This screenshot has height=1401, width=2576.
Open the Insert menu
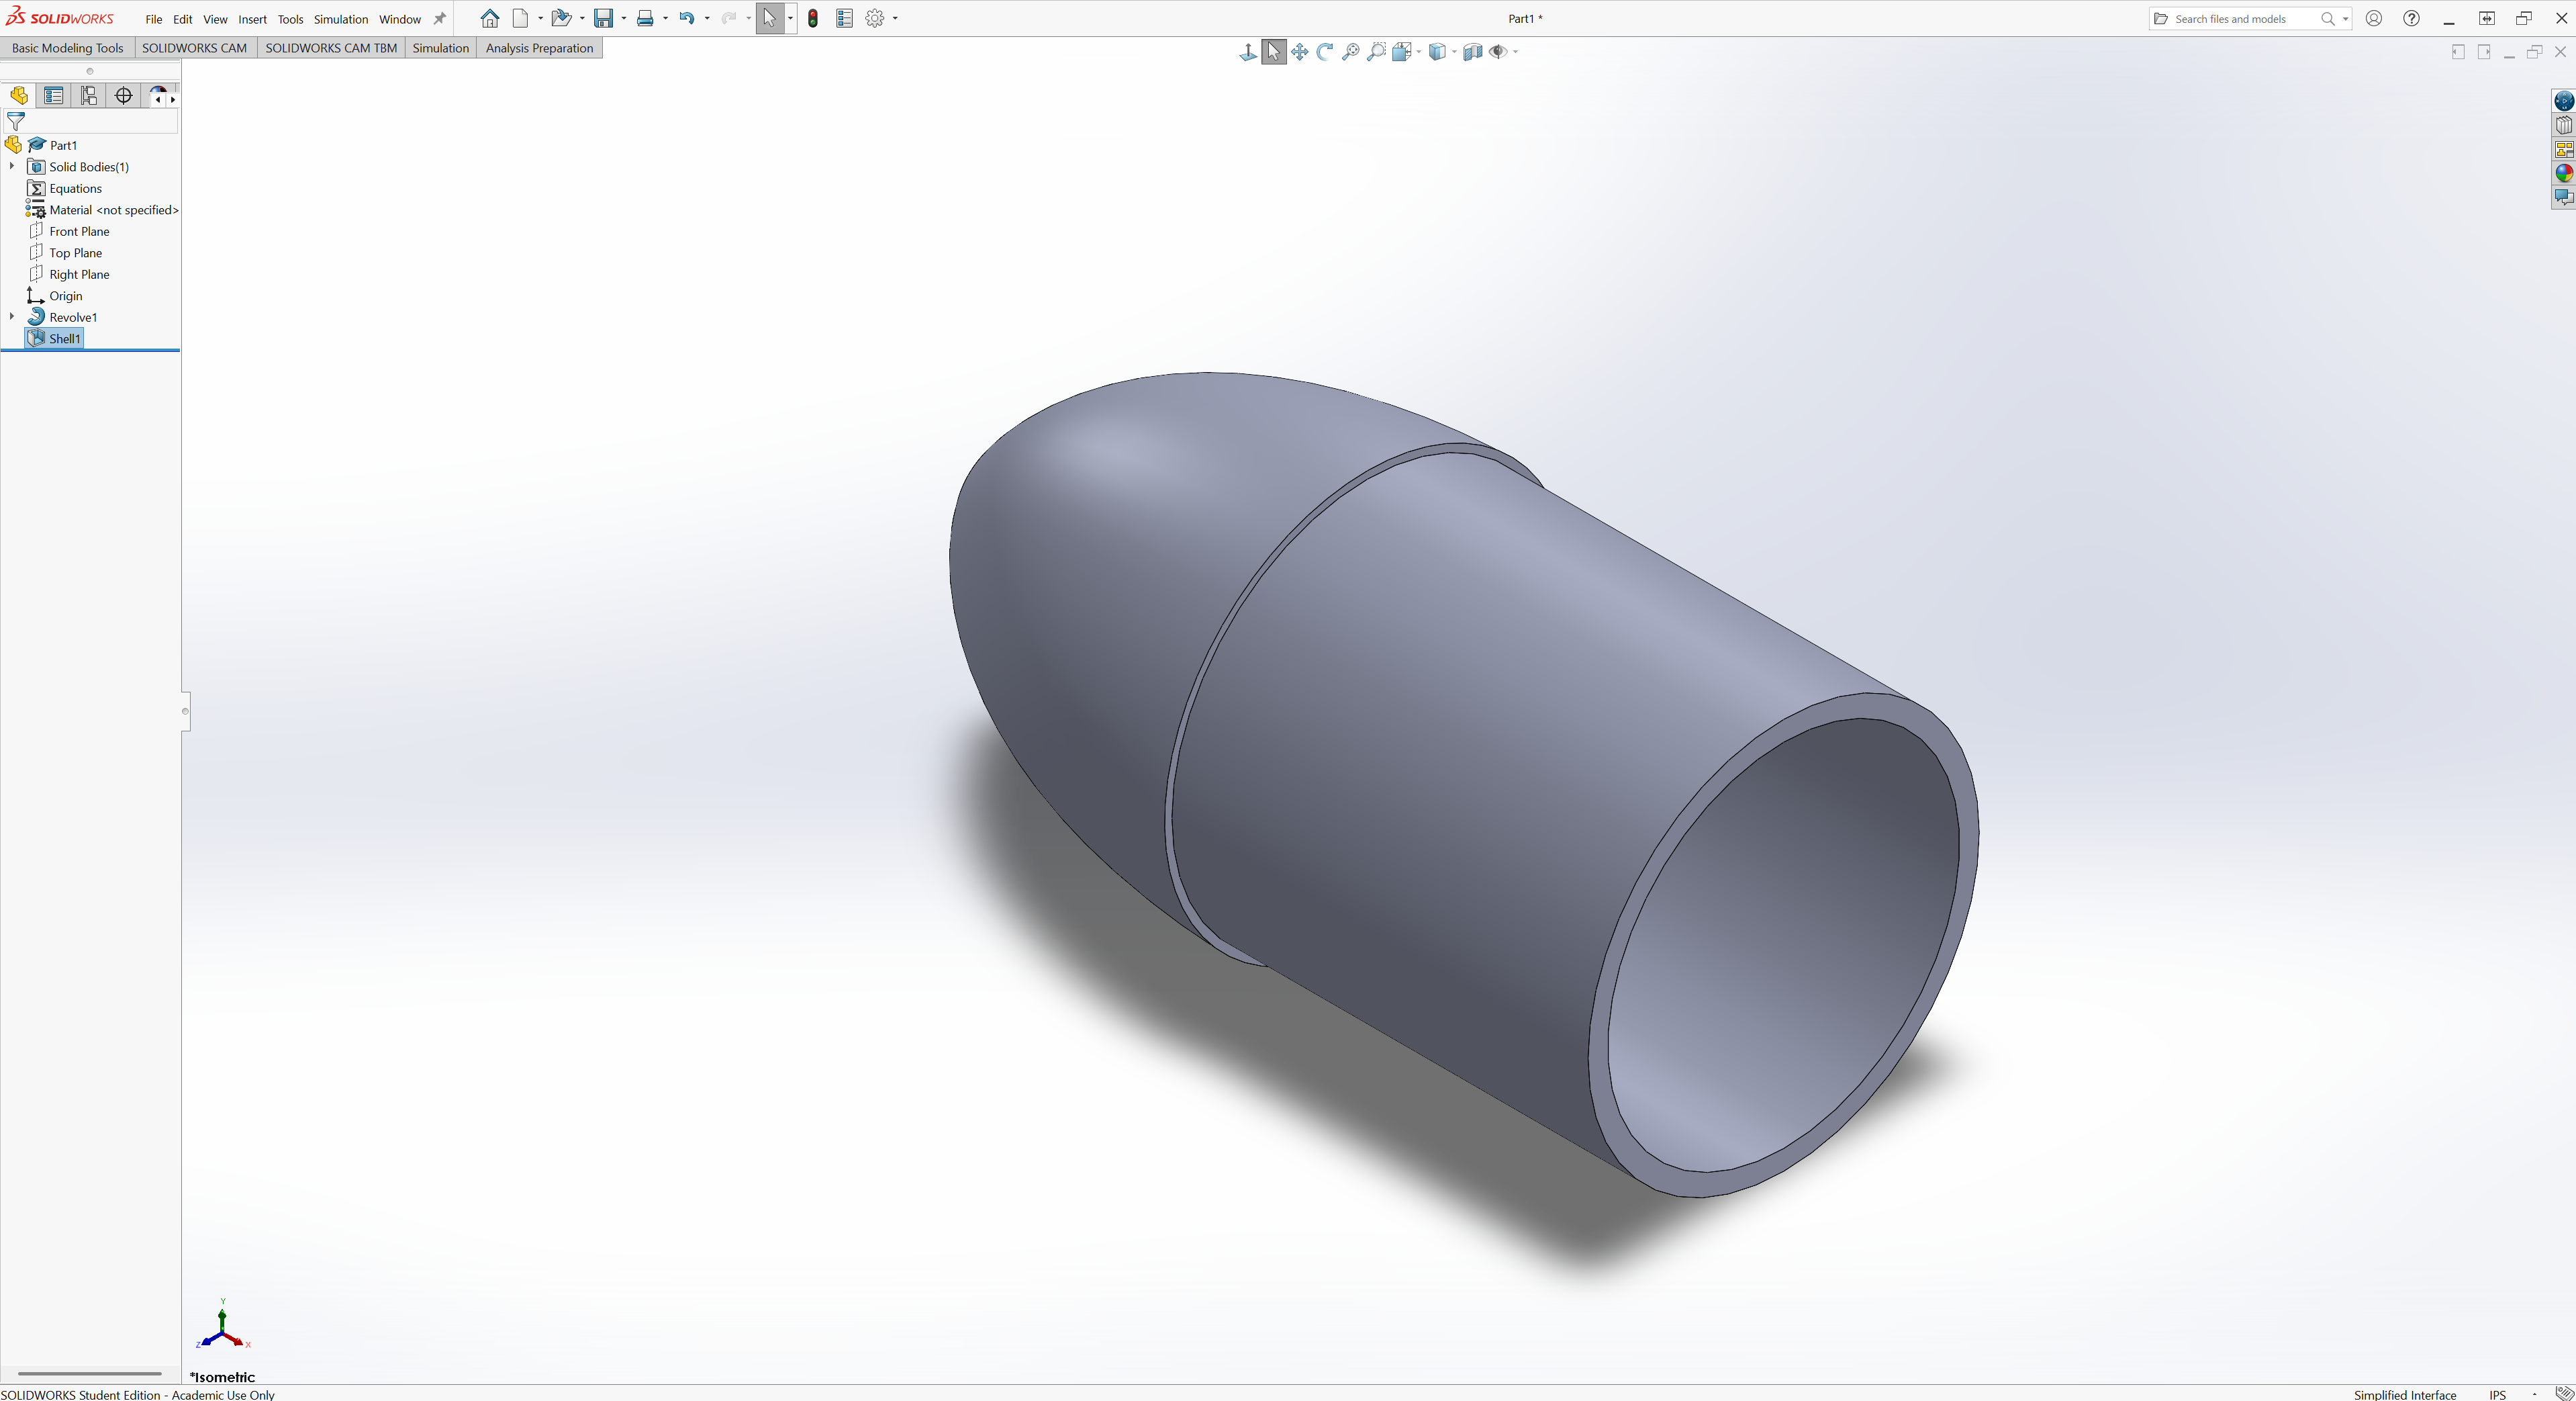point(252,19)
